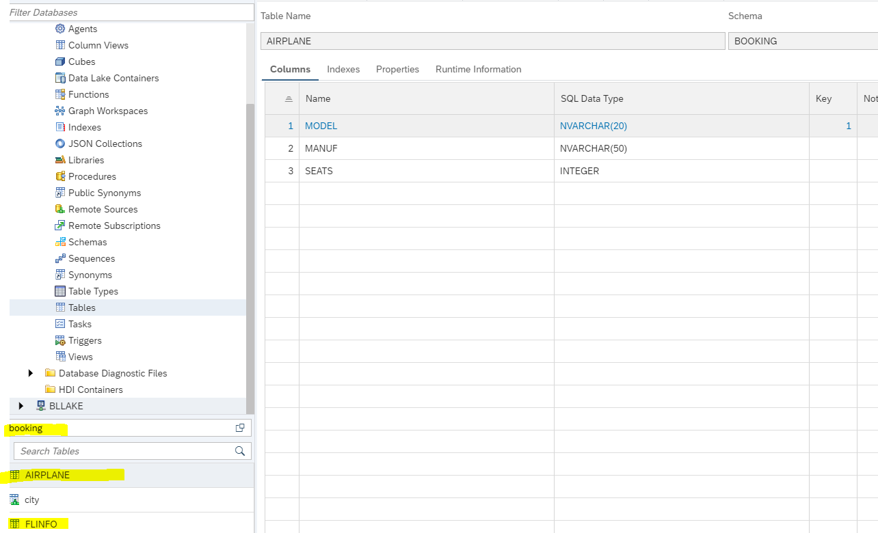Click the search magnifier in Search Tables
Image resolution: width=878 pixels, height=533 pixels.
click(x=240, y=451)
